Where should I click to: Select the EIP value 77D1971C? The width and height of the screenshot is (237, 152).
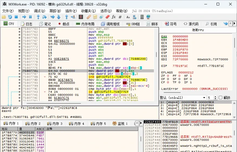(x=180, y=66)
